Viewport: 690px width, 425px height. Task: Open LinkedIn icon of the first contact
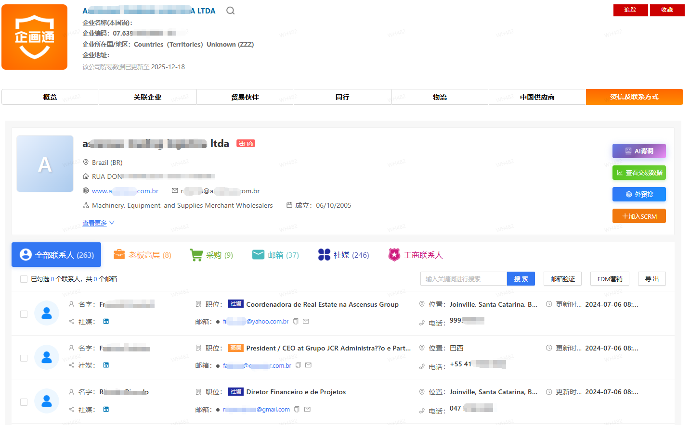coord(106,321)
